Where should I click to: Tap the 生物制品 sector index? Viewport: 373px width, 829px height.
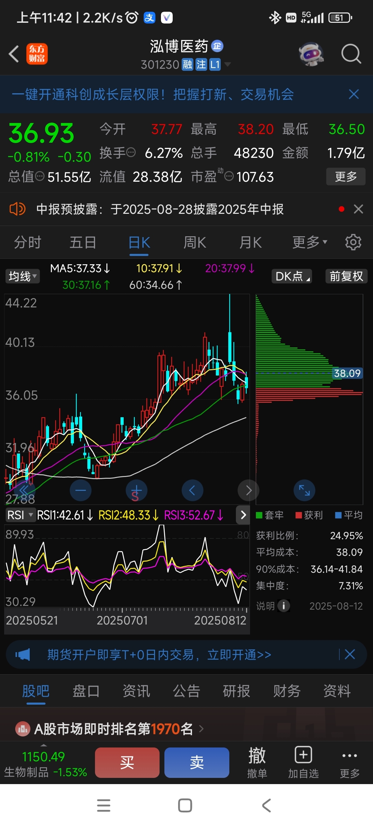pos(45,764)
